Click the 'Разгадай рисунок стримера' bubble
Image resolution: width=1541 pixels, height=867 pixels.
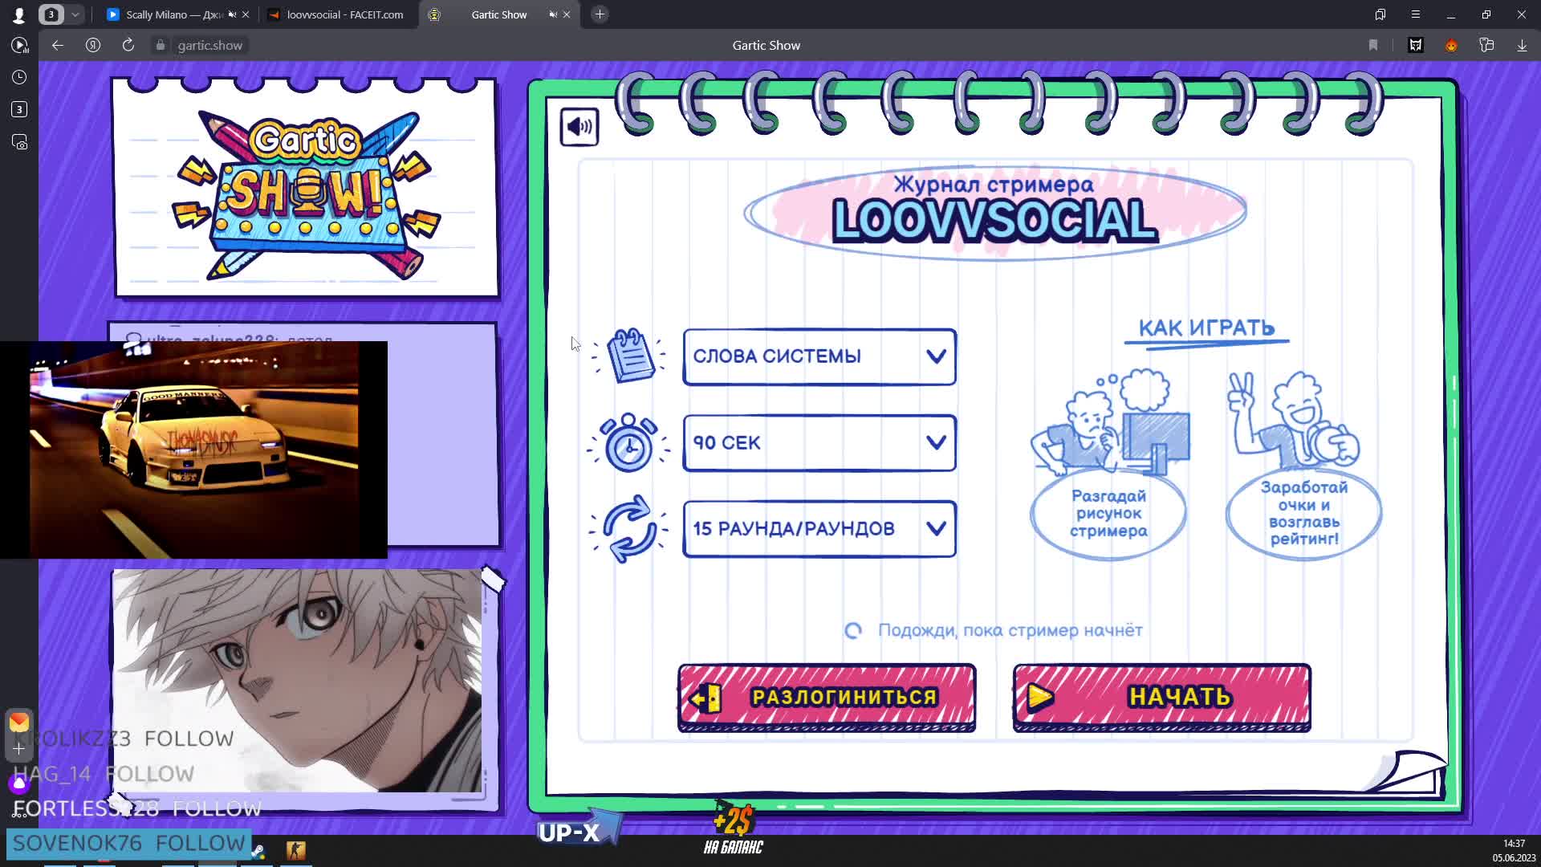1108,514
